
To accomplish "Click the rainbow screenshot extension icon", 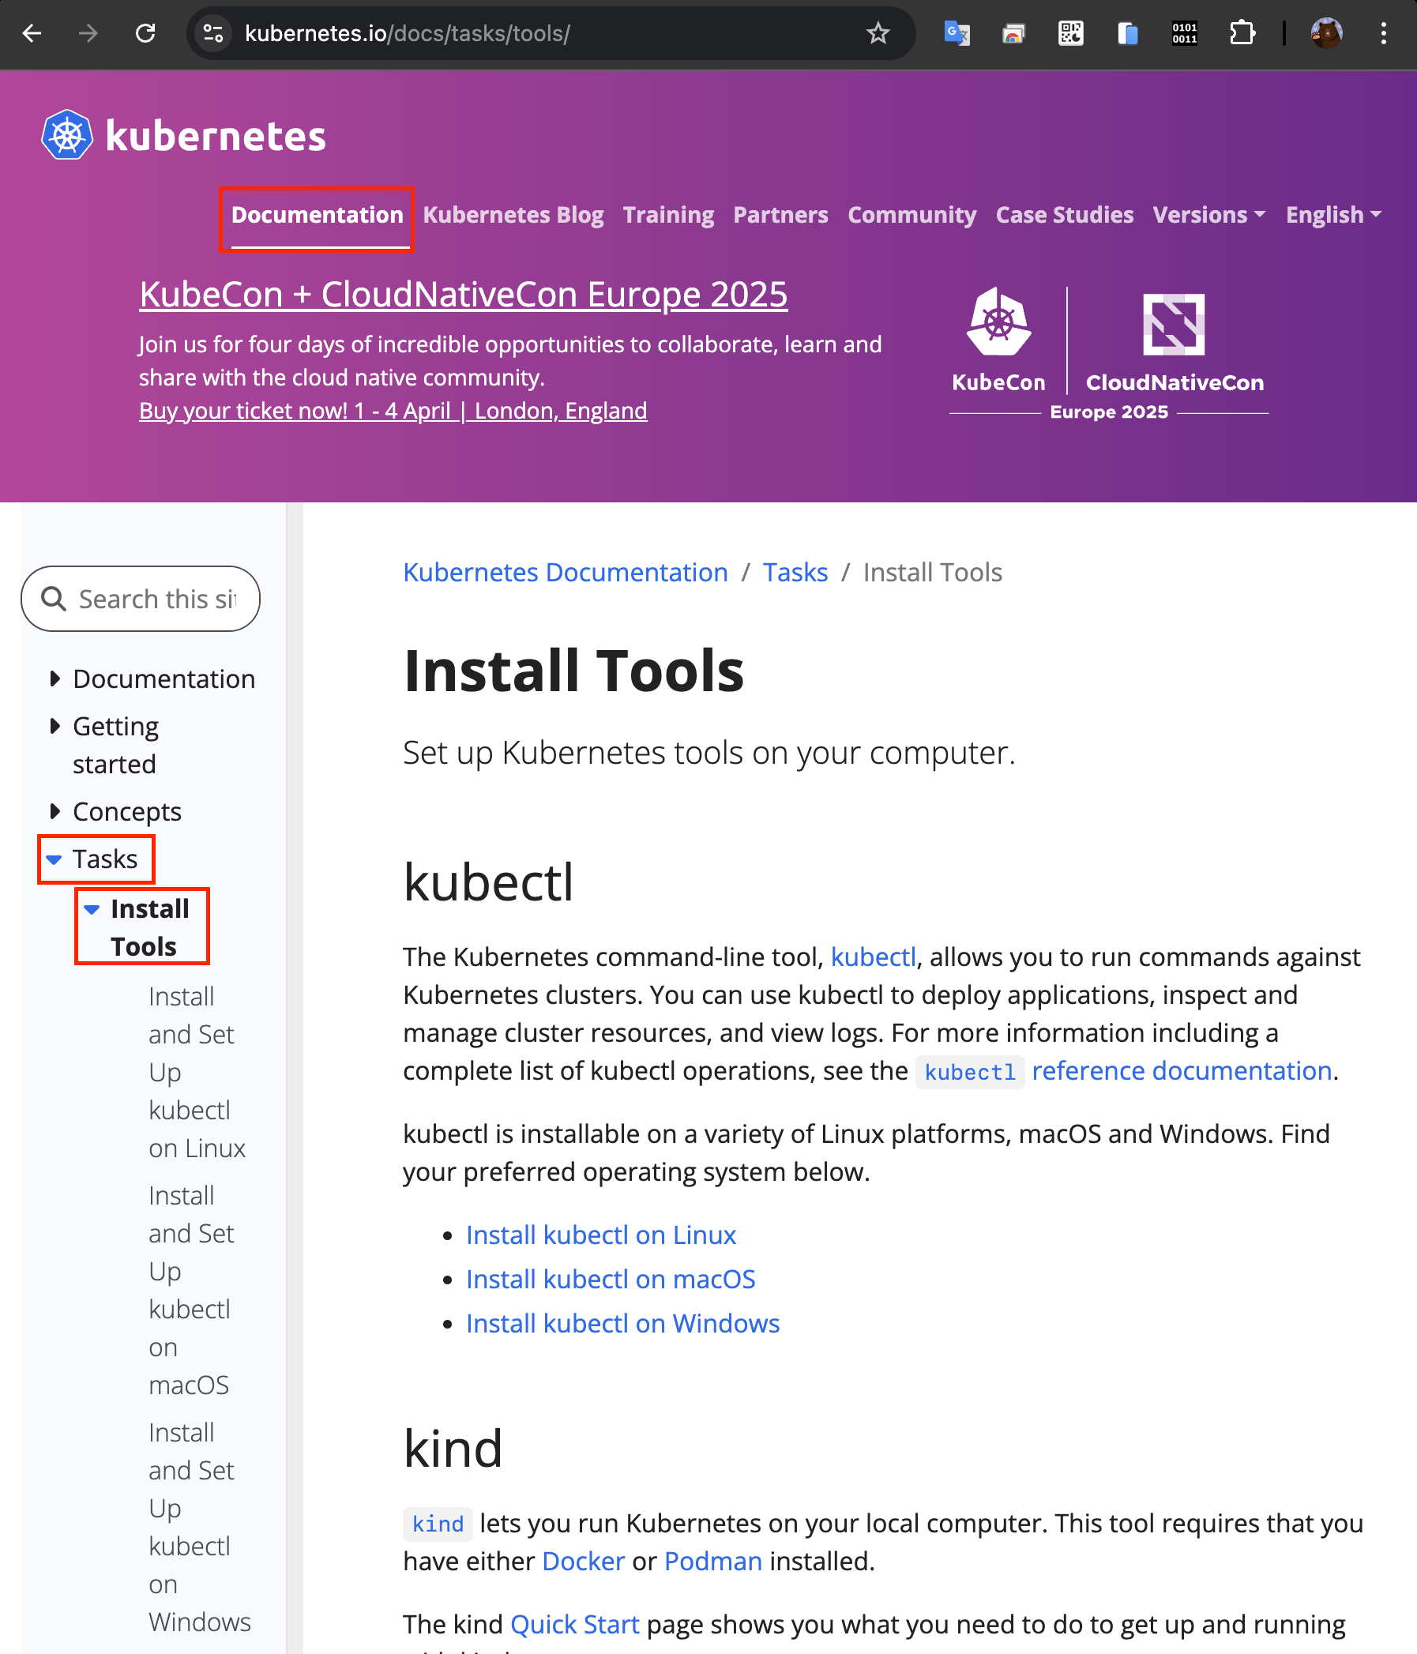I will (x=1013, y=33).
